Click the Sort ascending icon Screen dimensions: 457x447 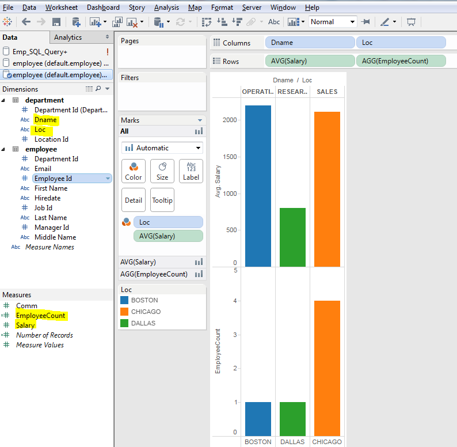coord(222,22)
